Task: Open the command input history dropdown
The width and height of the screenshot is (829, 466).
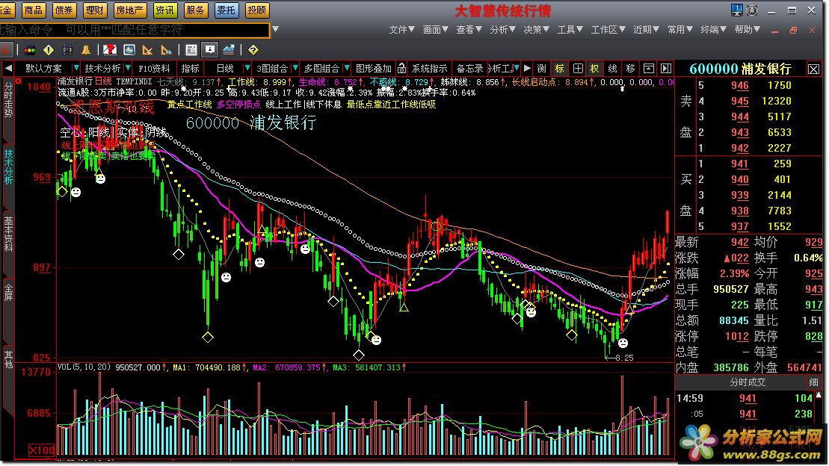Action: tap(275, 30)
